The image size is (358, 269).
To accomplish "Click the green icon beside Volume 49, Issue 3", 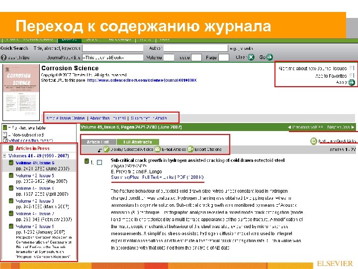I will tap(11, 201).
